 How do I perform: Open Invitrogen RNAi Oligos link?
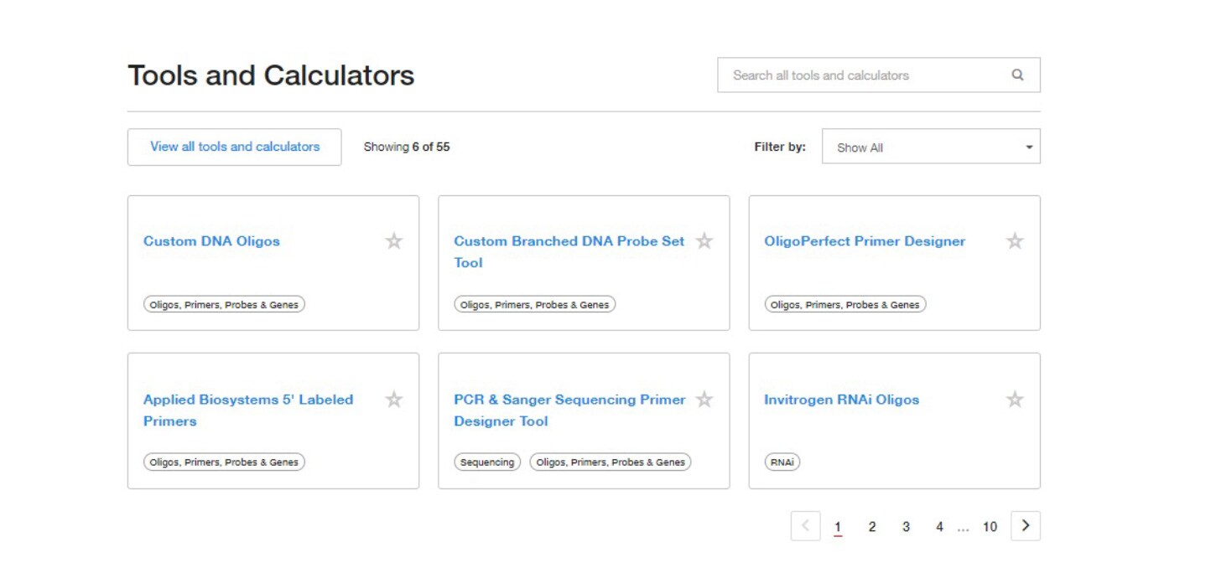coord(841,400)
